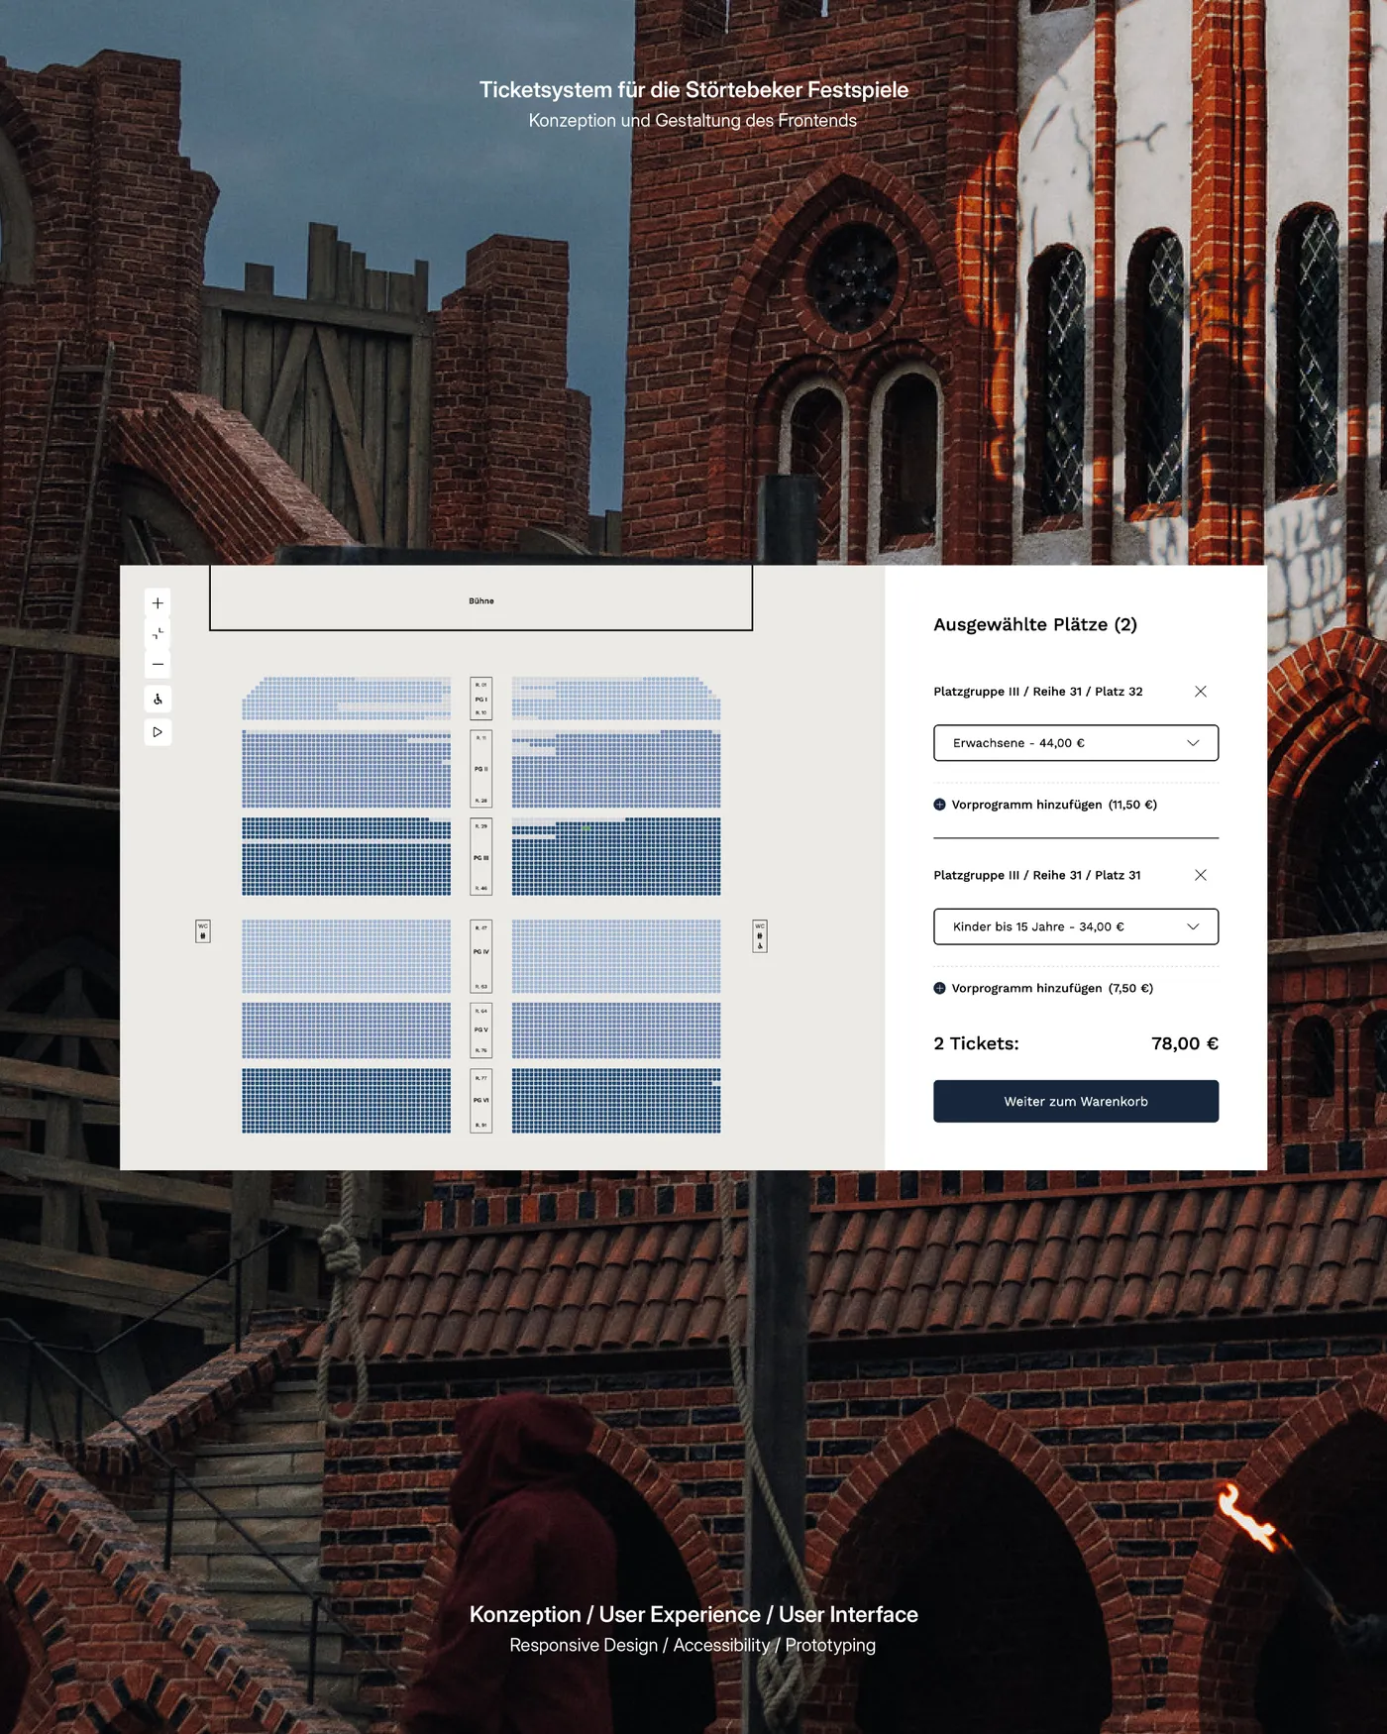The width and height of the screenshot is (1387, 1734).
Task: Remove seat Reihe 31 / Platz 32
Action: click(x=1200, y=692)
